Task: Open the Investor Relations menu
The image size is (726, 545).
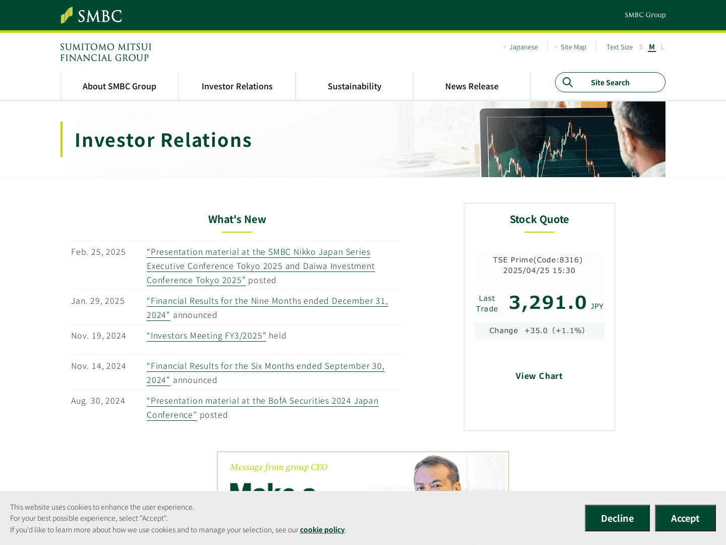Action: 237,86
